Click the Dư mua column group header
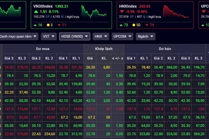The image size is (209, 139). click(43, 49)
